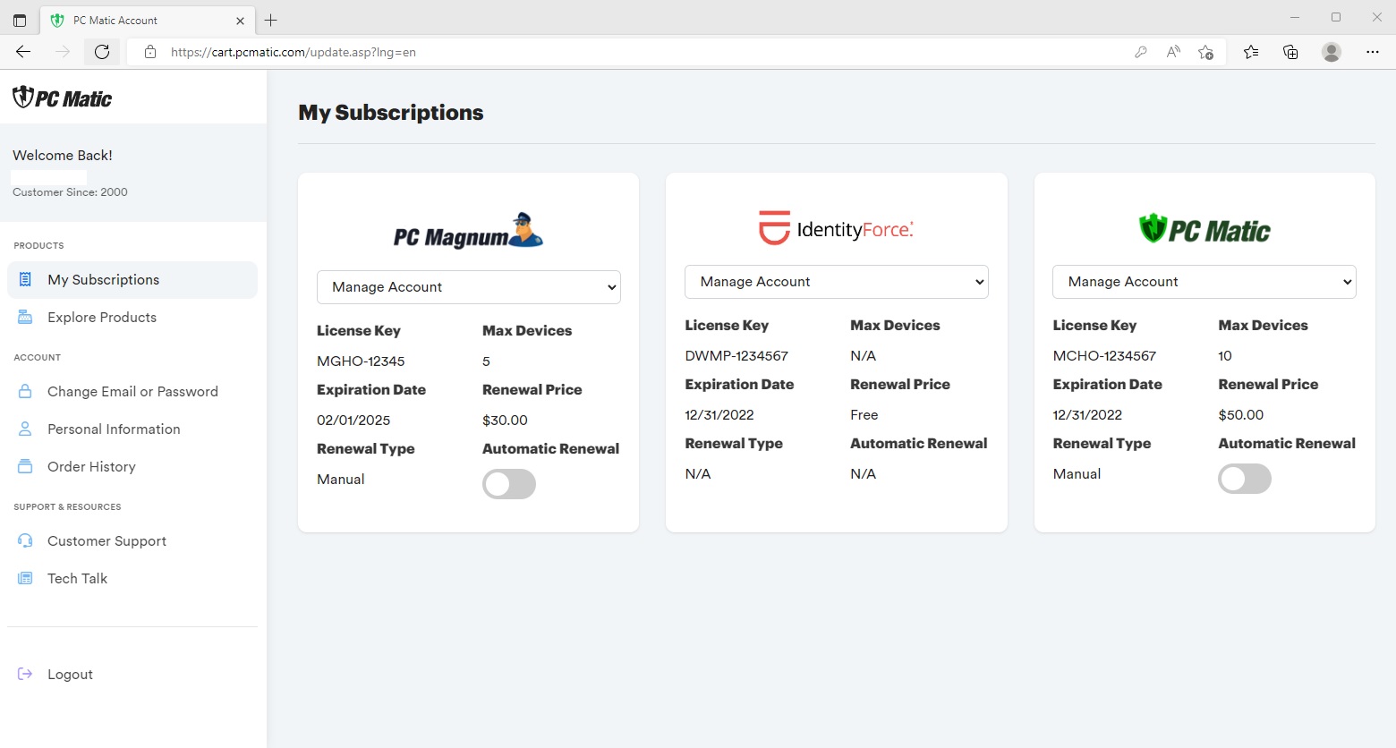This screenshot has height=748, width=1396.
Task: Click the person icon beside Personal Information
Action: click(x=25, y=429)
